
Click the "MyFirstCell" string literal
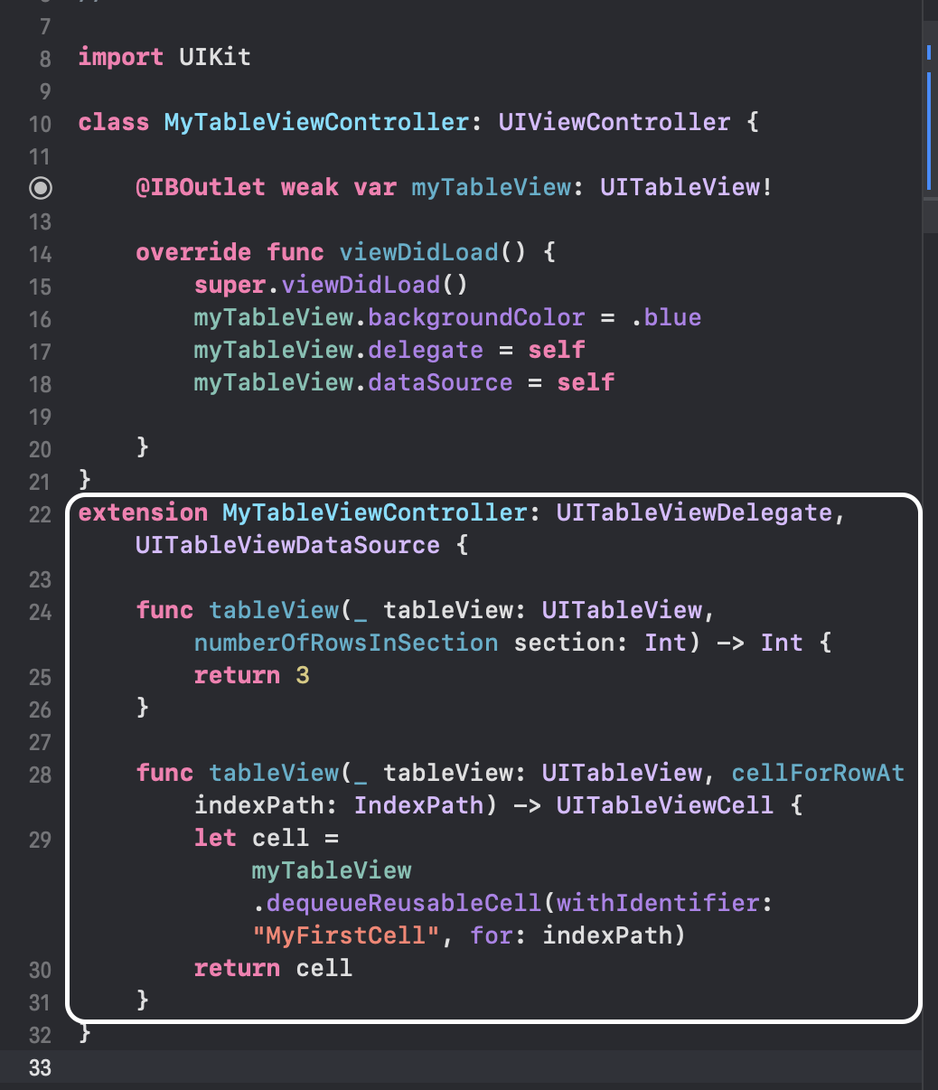click(346, 935)
